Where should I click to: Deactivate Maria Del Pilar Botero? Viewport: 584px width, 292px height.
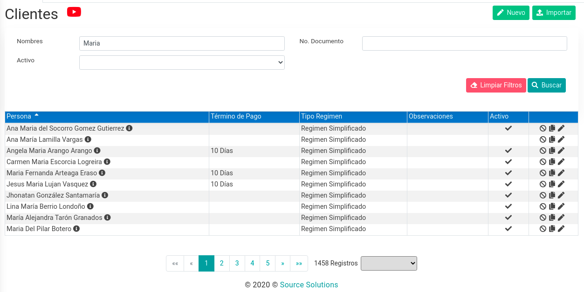tap(543, 229)
